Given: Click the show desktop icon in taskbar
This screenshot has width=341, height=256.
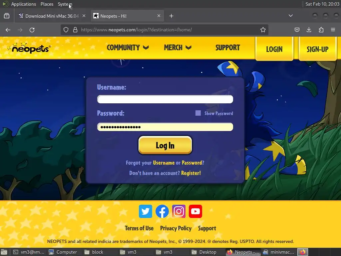Looking at the screenshot, I should coord(4,252).
